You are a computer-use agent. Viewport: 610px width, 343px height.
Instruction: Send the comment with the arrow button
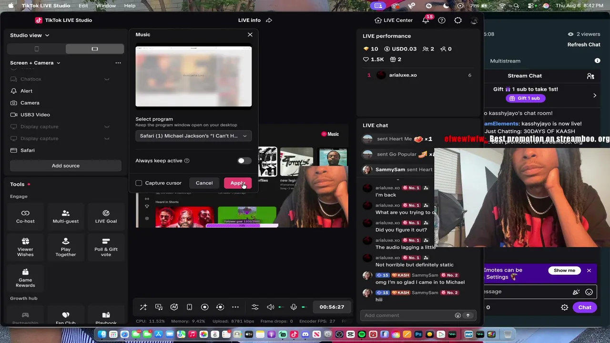(x=468, y=315)
